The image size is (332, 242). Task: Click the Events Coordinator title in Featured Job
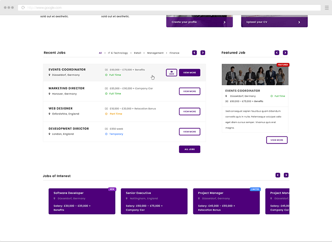(242, 90)
